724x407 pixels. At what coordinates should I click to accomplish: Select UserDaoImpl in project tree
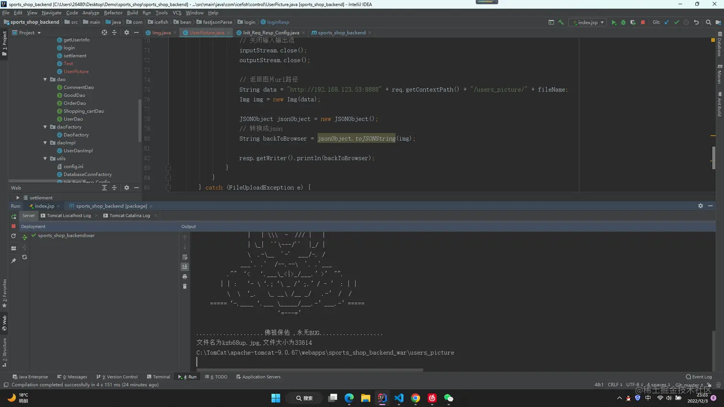coord(78,151)
